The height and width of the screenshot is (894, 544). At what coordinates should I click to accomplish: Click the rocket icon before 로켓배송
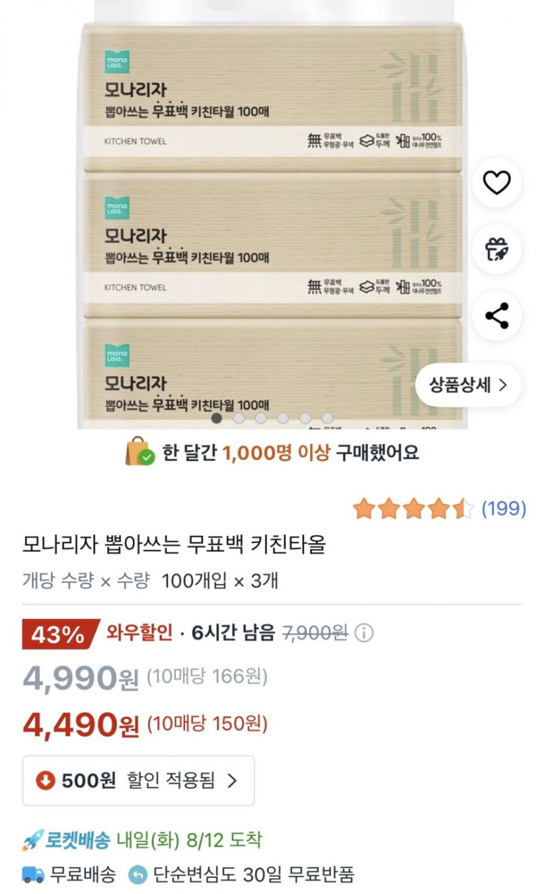coord(33,840)
